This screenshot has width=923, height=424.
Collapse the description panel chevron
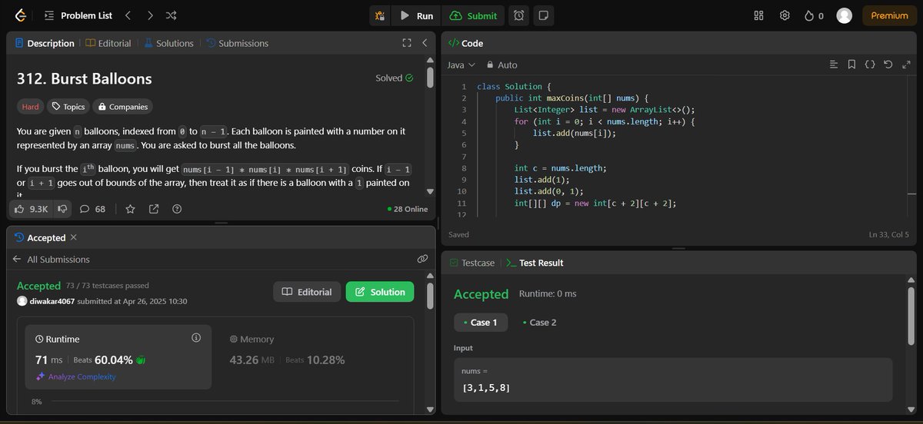[424, 43]
